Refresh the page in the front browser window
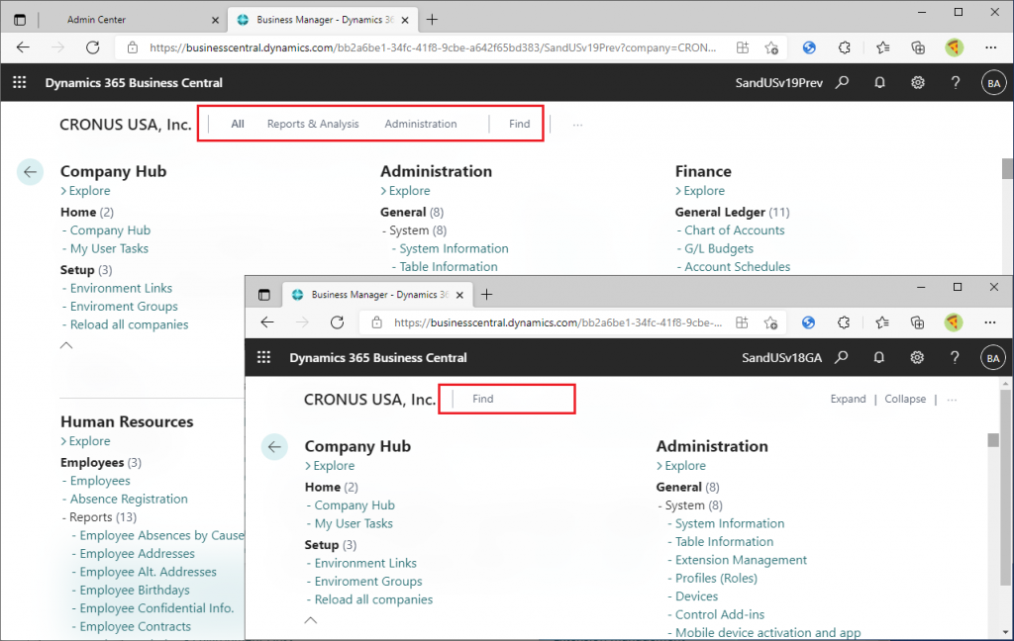This screenshot has width=1014, height=641. point(337,322)
